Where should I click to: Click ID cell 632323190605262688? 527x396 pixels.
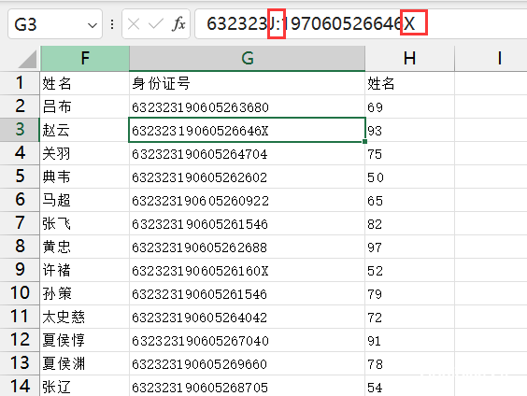point(247,247)
